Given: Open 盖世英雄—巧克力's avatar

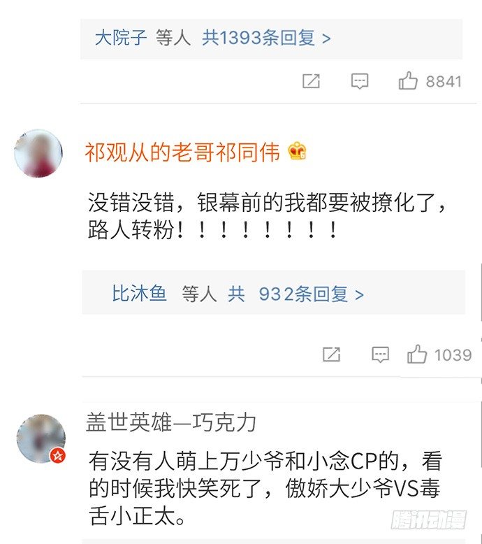Looking at the screenshot, I should tap(41, 438).
